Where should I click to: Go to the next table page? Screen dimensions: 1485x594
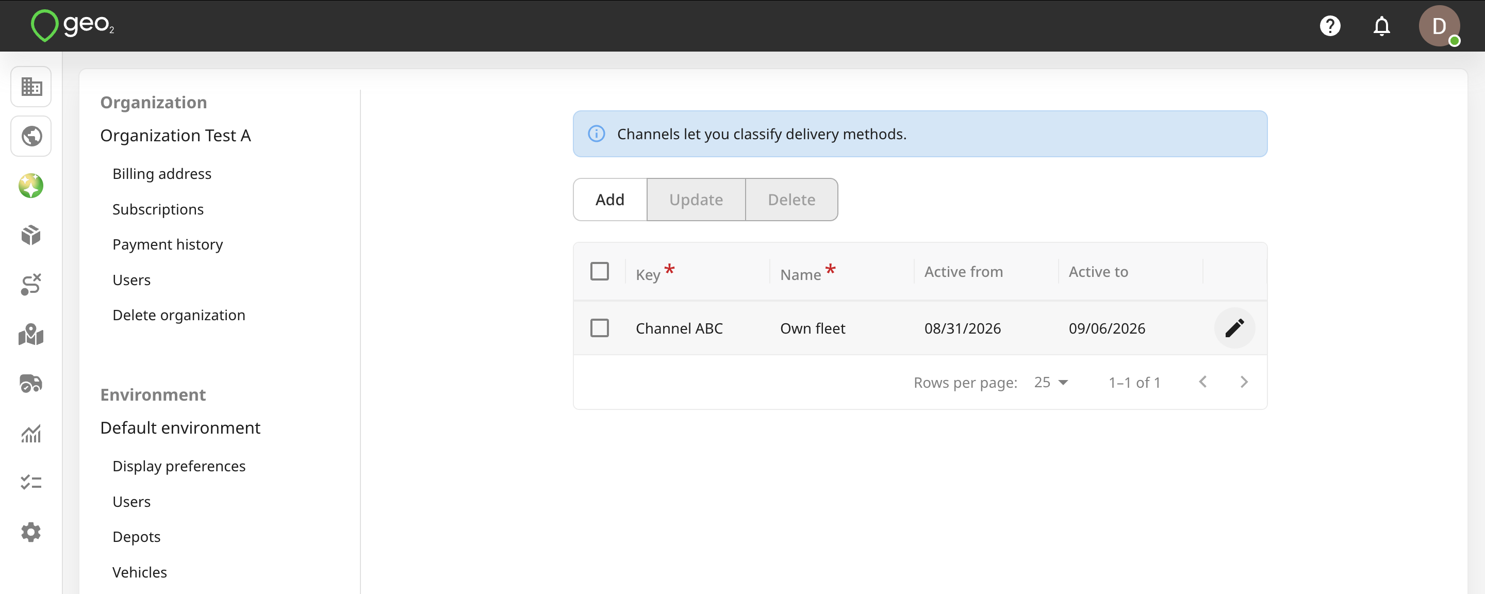1244,382
